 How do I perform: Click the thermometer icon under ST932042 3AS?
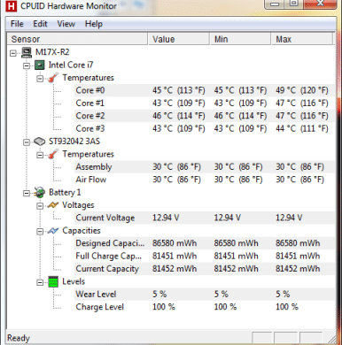click(53, 154)
